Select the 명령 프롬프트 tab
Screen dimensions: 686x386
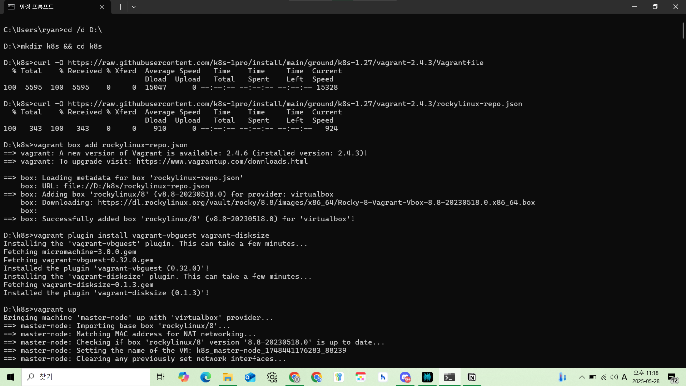[x=50, y=7]
